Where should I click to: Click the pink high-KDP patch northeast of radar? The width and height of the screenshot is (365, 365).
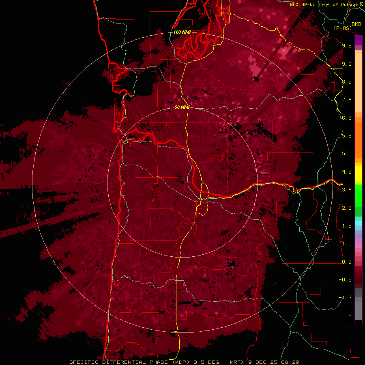pos(255,67)
